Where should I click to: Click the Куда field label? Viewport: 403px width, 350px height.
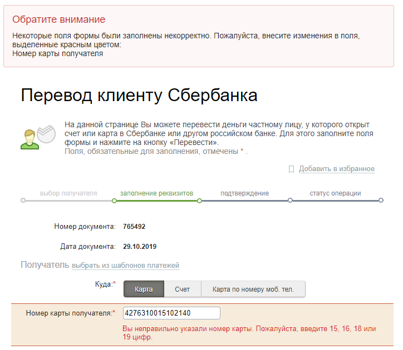coord(105,284)
